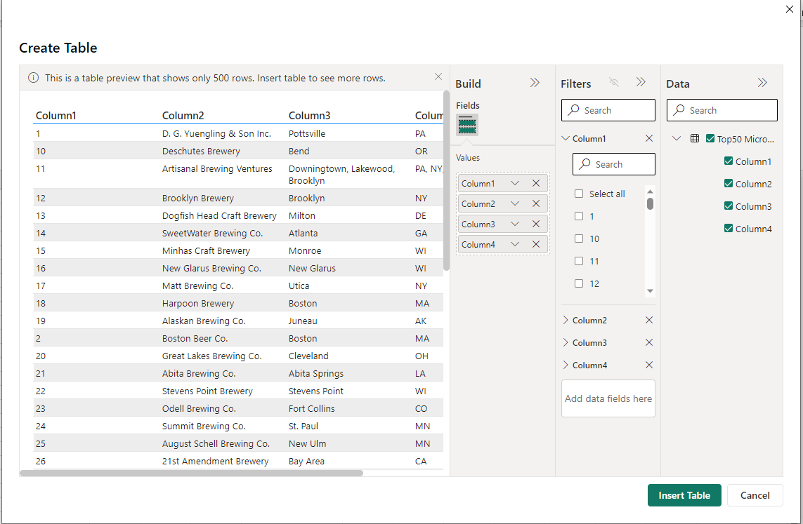
Task: Remove Column4 from Values
Action: (x=535, y=244)
